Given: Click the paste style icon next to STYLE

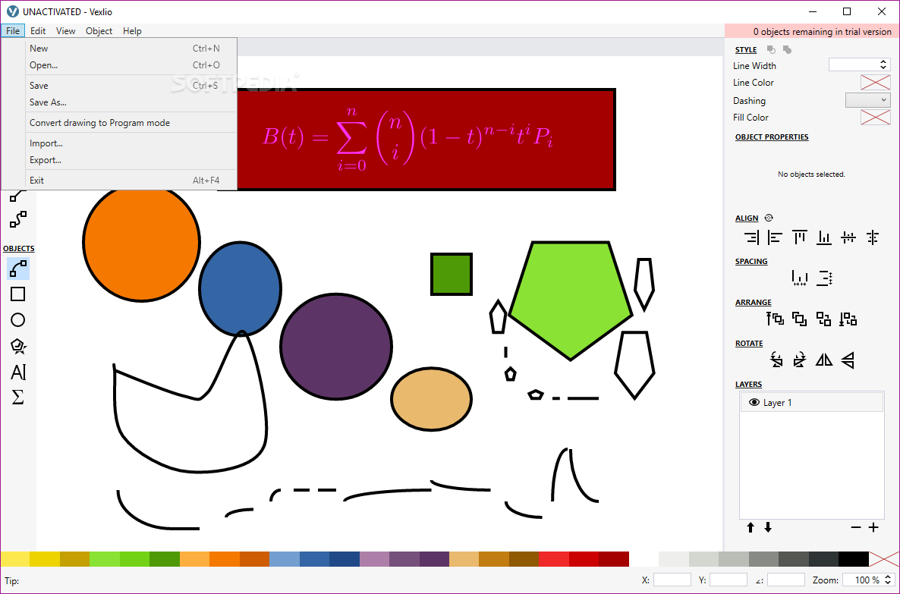Looking at the screenshot, I should pos(788,50).
